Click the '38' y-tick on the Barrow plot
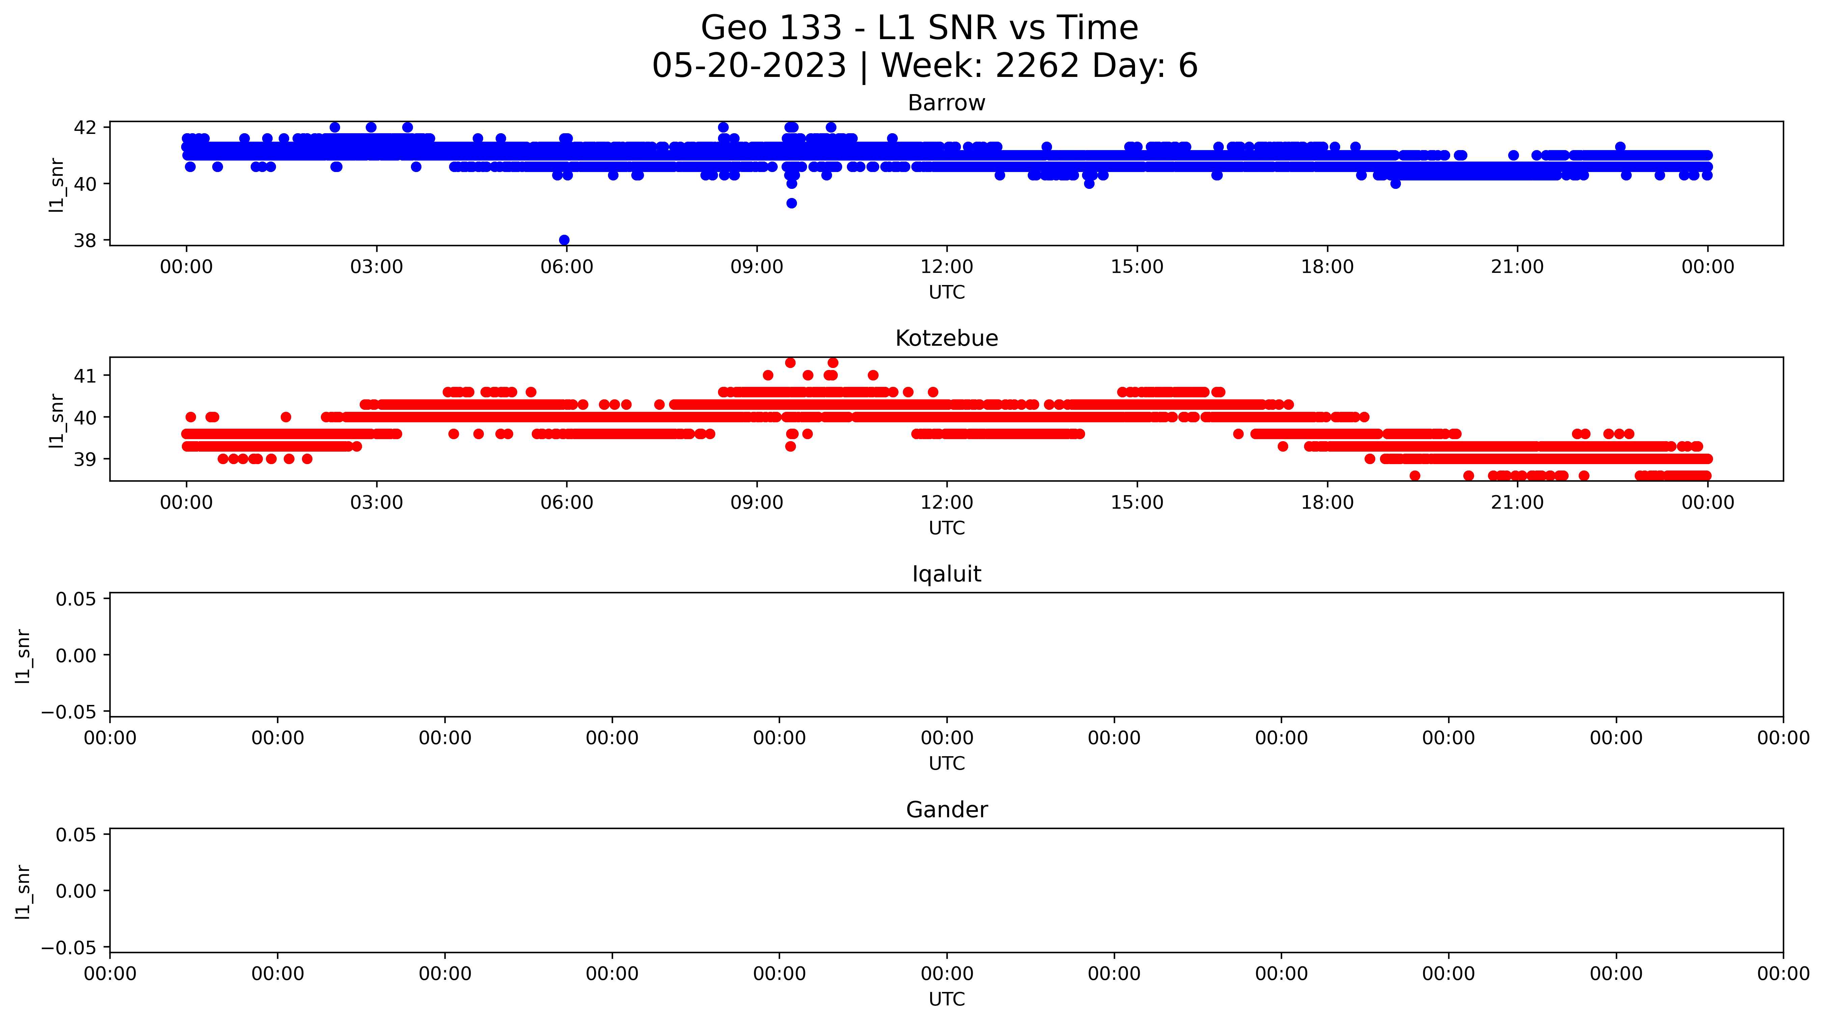The height and width of the screenshot is (1023, 1824). click(x=86, y=241)
